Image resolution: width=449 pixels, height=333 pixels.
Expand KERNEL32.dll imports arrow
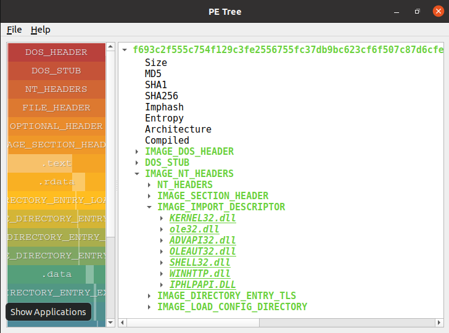click(162, 218)
